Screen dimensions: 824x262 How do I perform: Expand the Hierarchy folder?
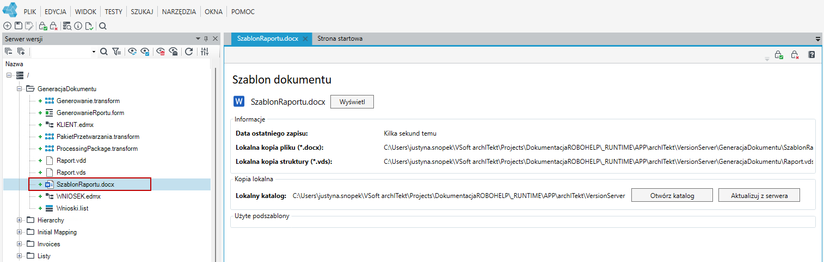[20, 220]
